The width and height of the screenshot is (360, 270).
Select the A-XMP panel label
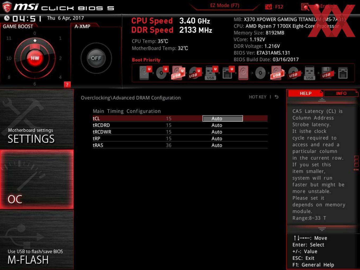(x=82, y=26)
